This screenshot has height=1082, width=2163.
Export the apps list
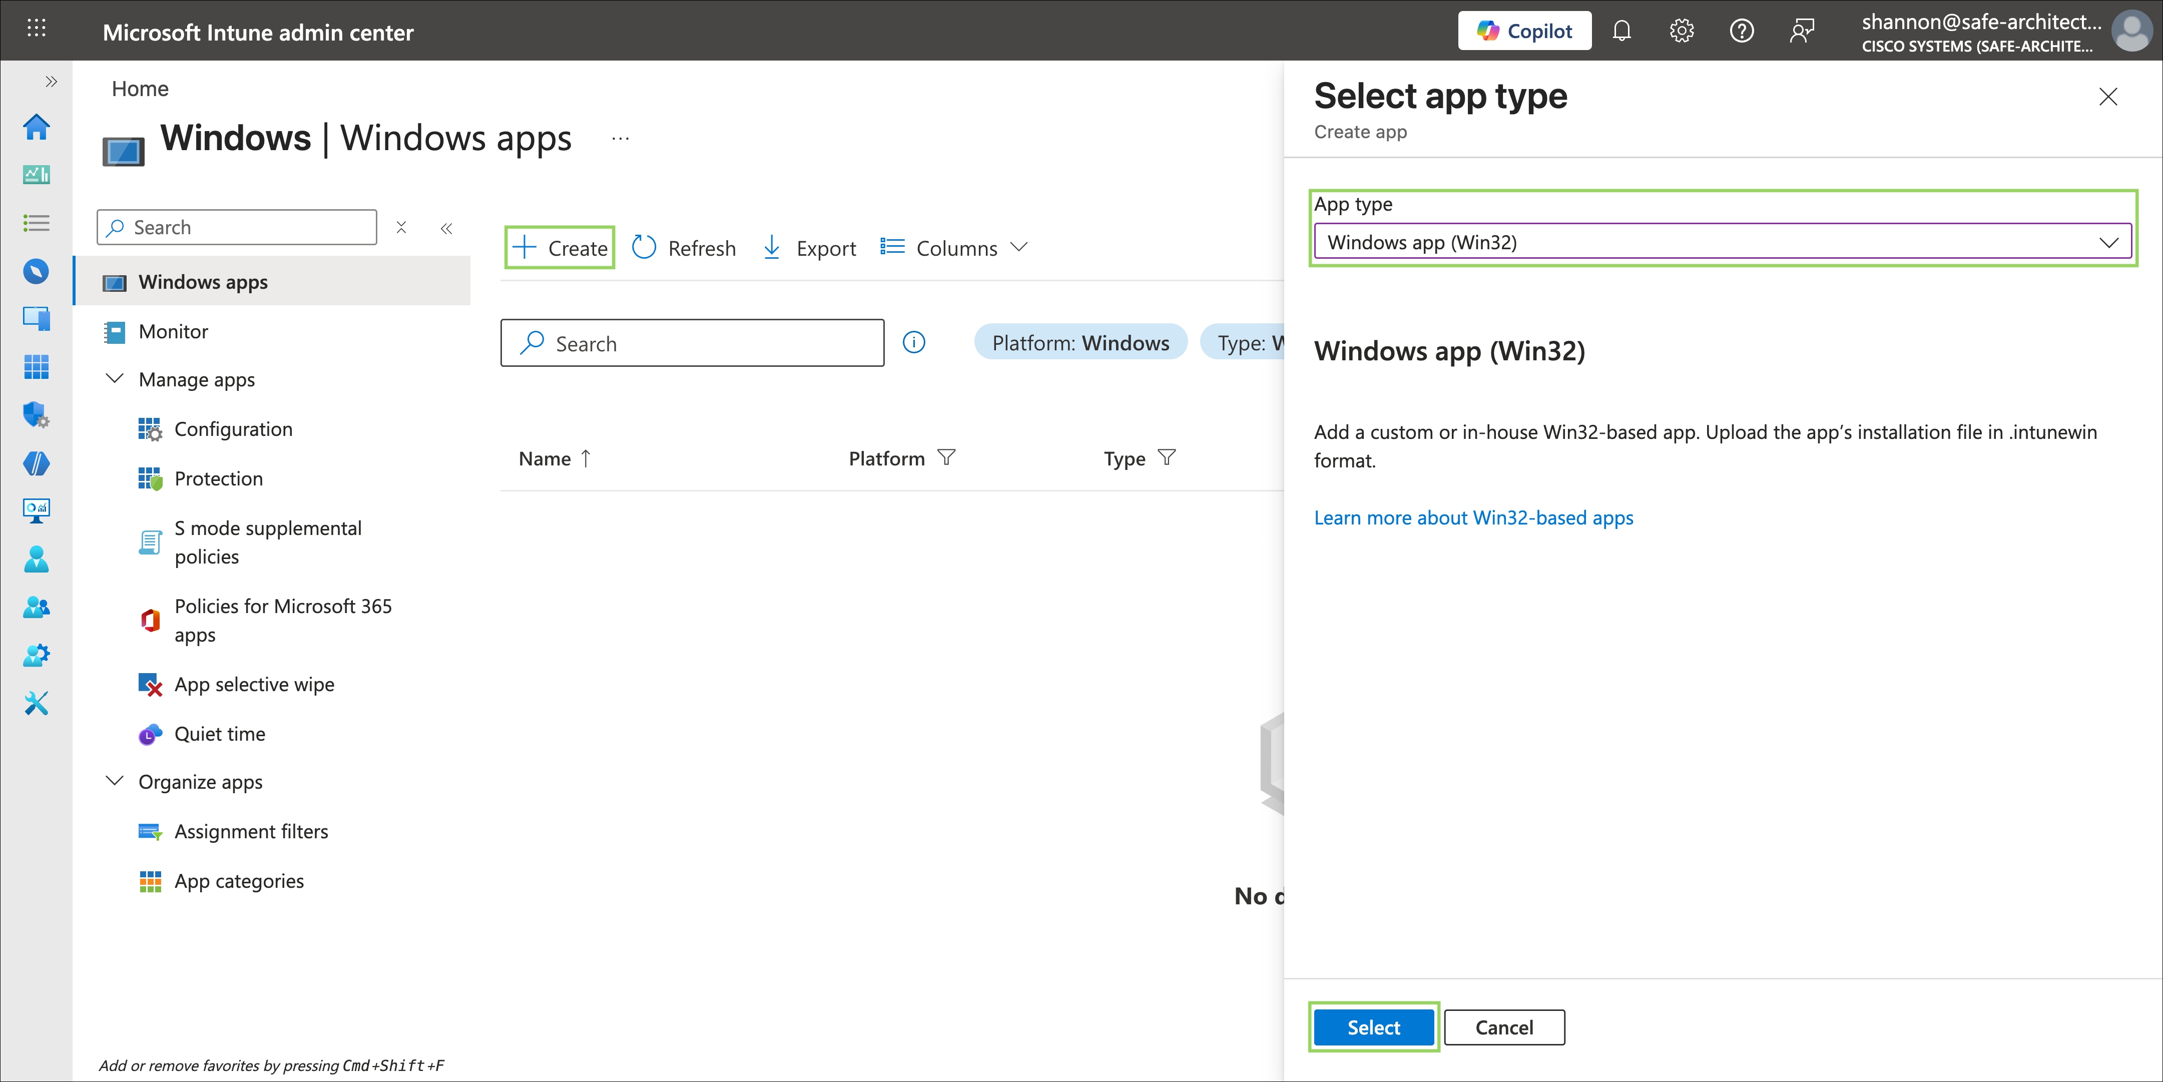coord(809,248)
